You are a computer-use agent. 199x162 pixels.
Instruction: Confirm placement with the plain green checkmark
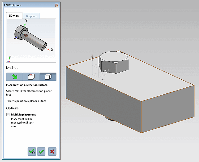click(x=41, y=151)
